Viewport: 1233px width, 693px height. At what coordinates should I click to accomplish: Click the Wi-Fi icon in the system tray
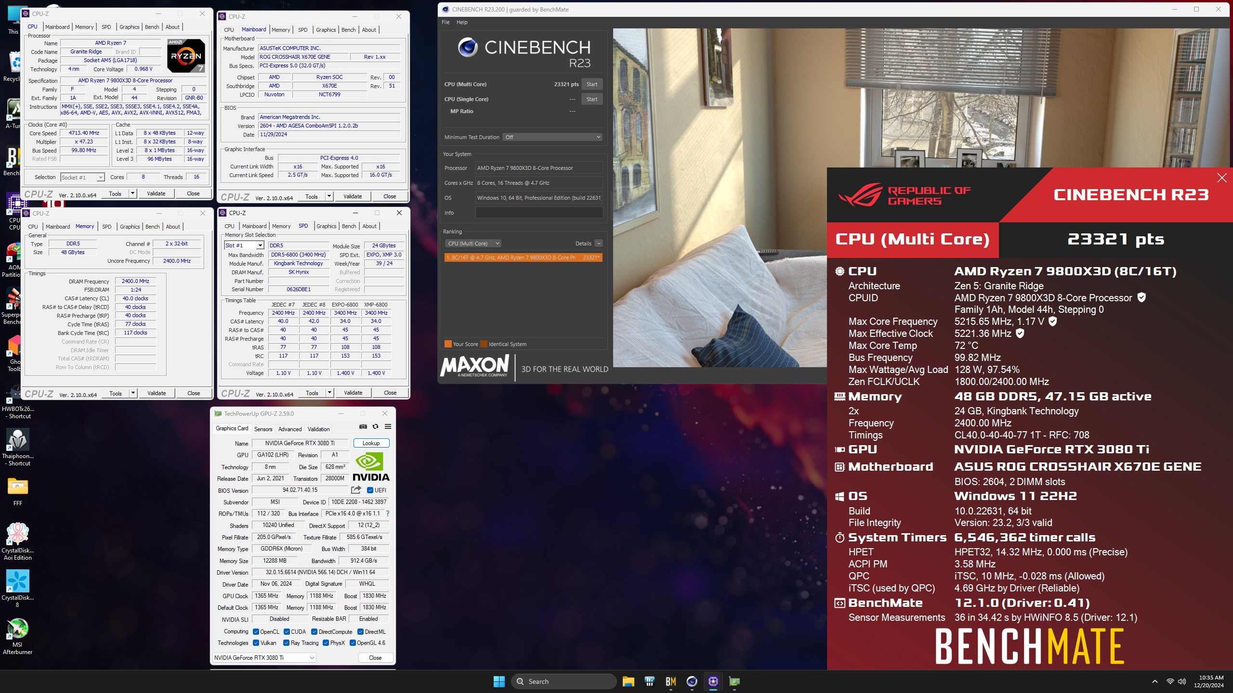(x=1170, y=681)
